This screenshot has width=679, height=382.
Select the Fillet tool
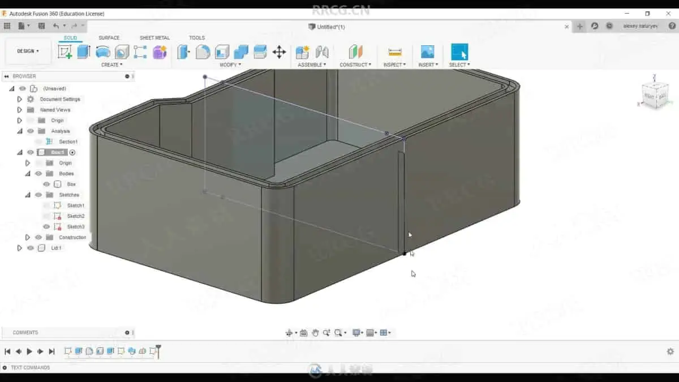pyautogui.click(x=203, y=52)
